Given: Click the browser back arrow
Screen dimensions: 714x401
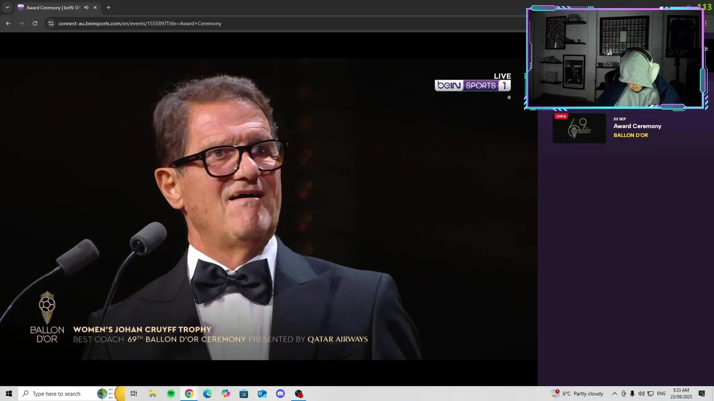Looking at the screenshot, I should (x=8, y=23).
